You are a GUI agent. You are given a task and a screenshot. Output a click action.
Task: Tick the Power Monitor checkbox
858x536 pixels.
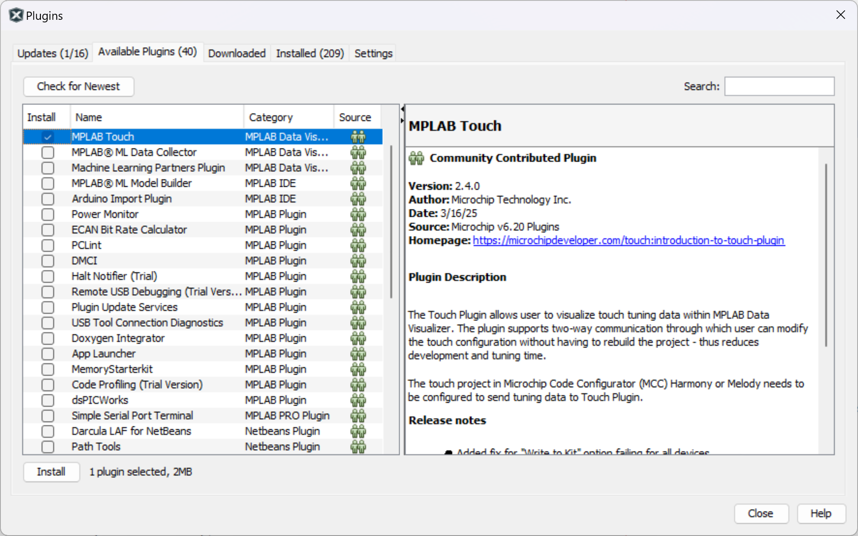[x=47, y=214]
